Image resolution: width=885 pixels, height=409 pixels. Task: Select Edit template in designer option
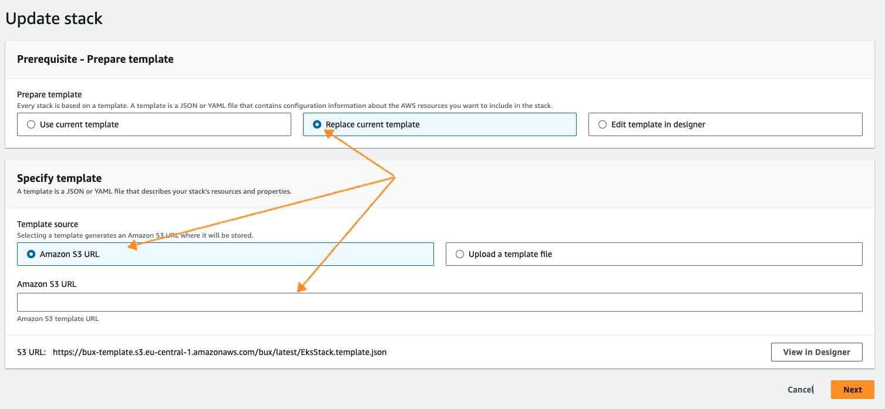725,124
